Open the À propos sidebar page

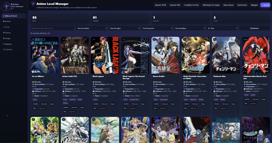click(14, 49)
